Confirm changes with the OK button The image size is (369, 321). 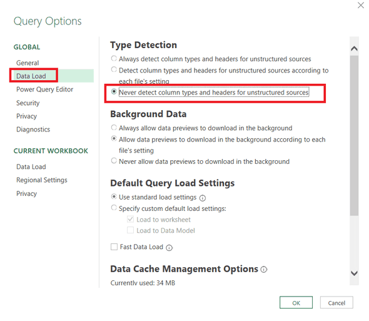coord(296,302)
